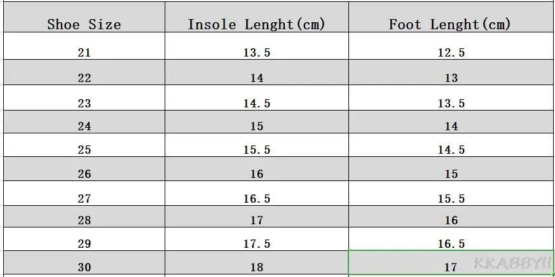Viewport: 555px width, 277px height.
Task: Click the Foot Lenght(cm) column header
Action: pos(450,25)
